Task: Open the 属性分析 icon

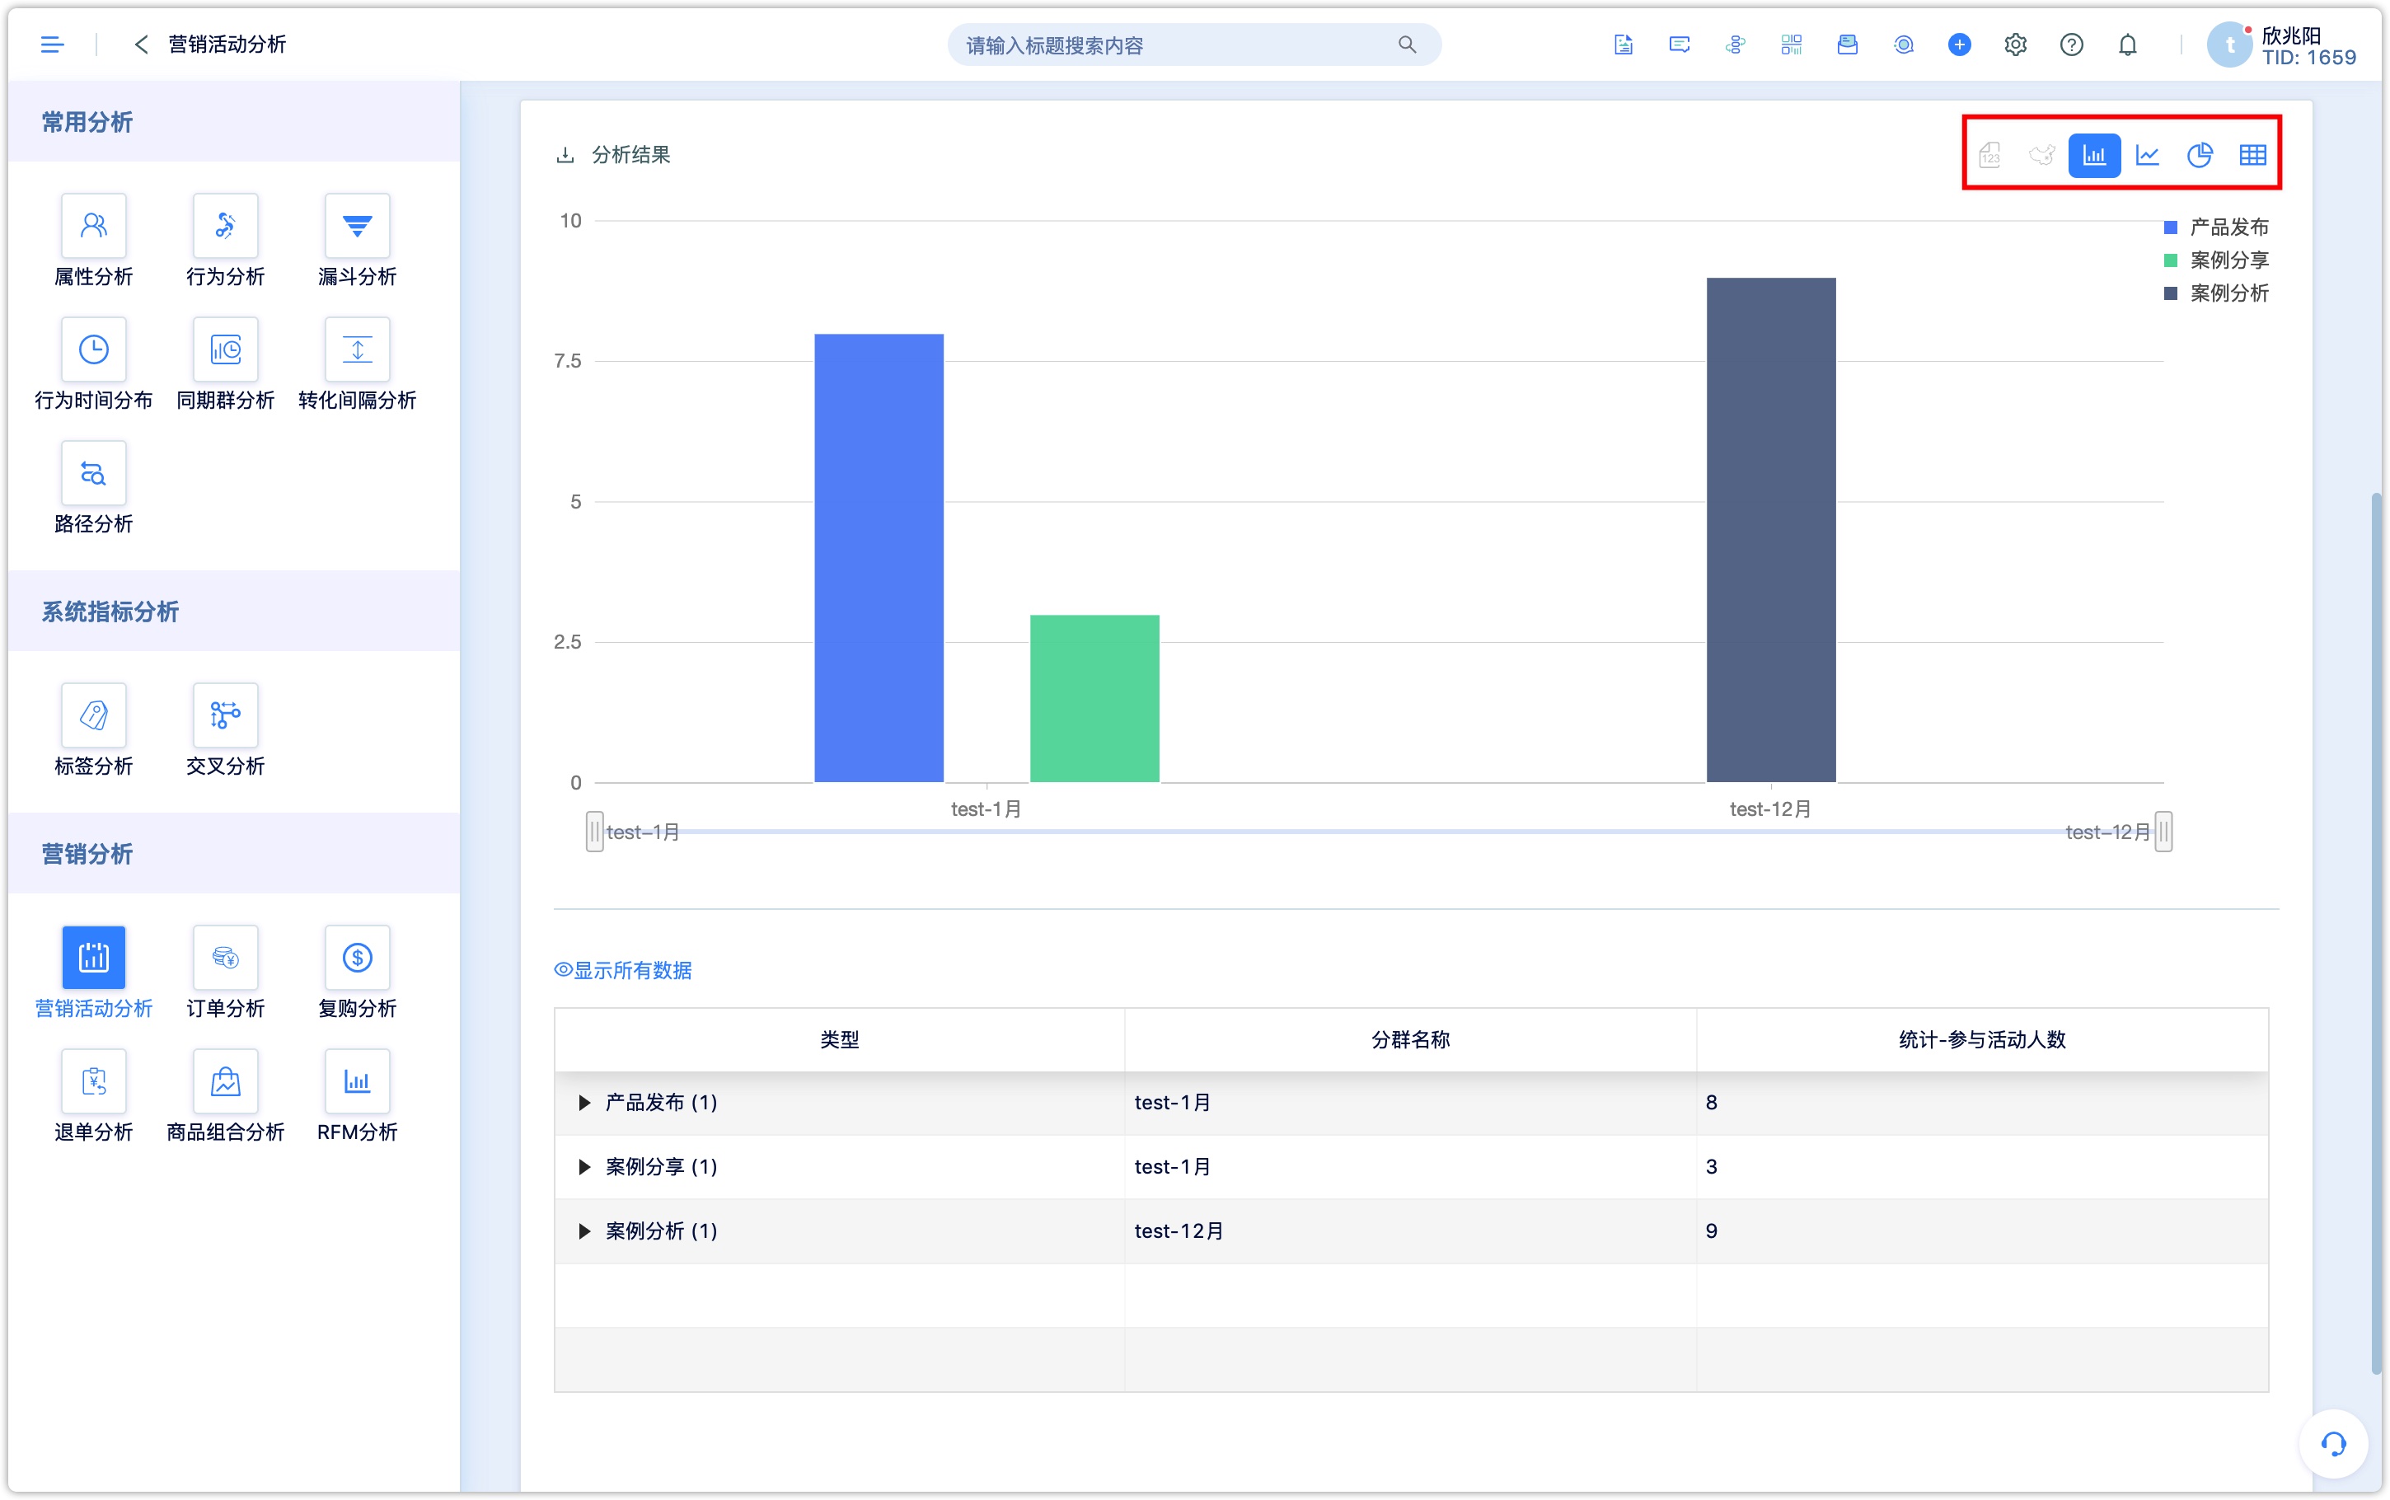Action: point(93,225)
